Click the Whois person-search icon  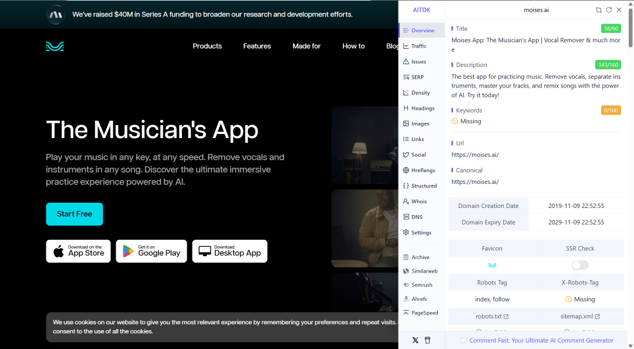point(406,201)
